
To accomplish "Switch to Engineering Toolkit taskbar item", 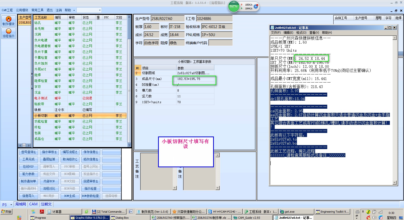I will [333, 212].
